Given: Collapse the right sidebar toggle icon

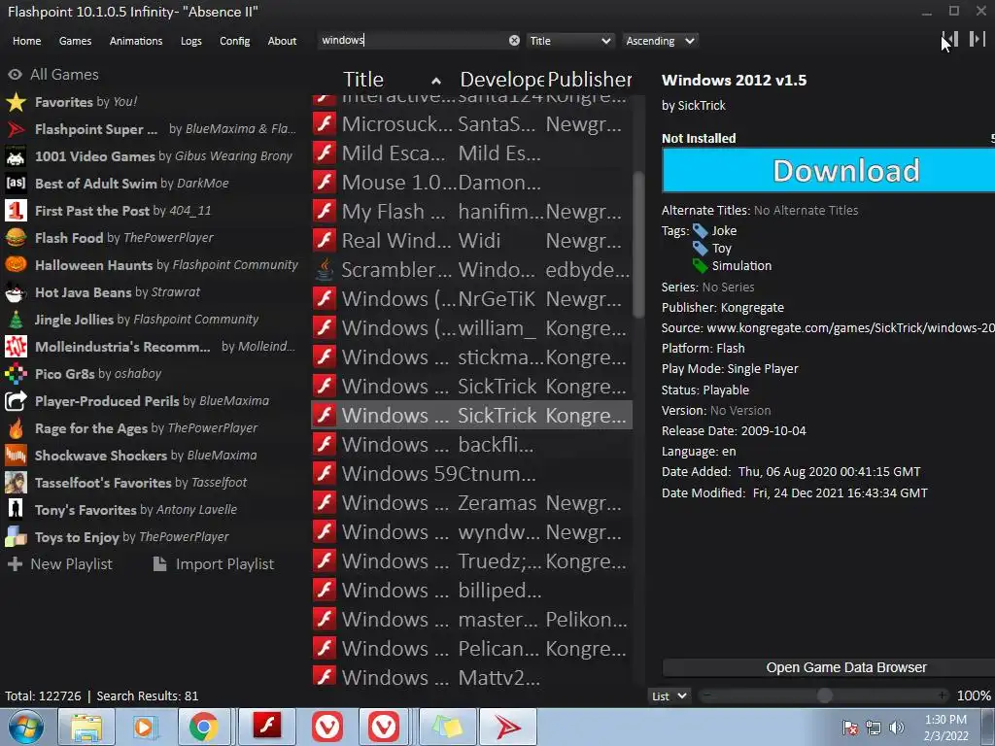Looking at the screenshot, I should point(978,39).
